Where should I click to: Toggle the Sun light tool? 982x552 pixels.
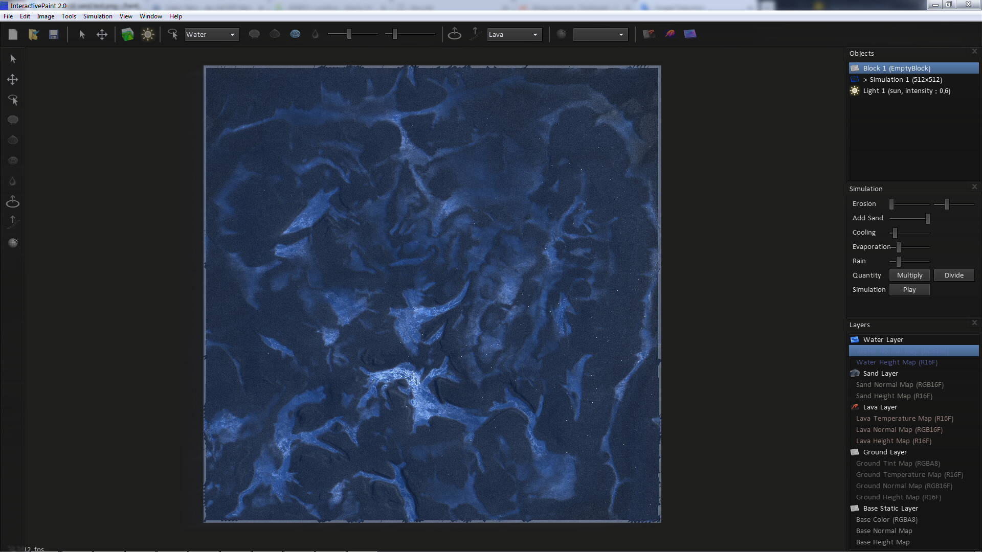pyautogui.click(x=148, y=34)
